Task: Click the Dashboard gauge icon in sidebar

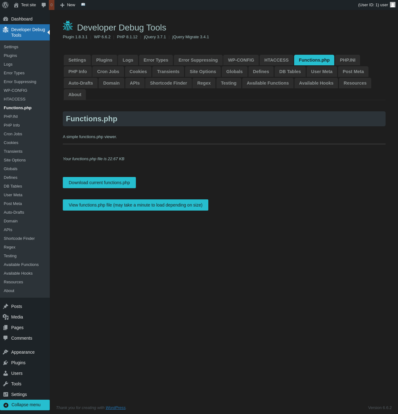Action: (6, 19)
